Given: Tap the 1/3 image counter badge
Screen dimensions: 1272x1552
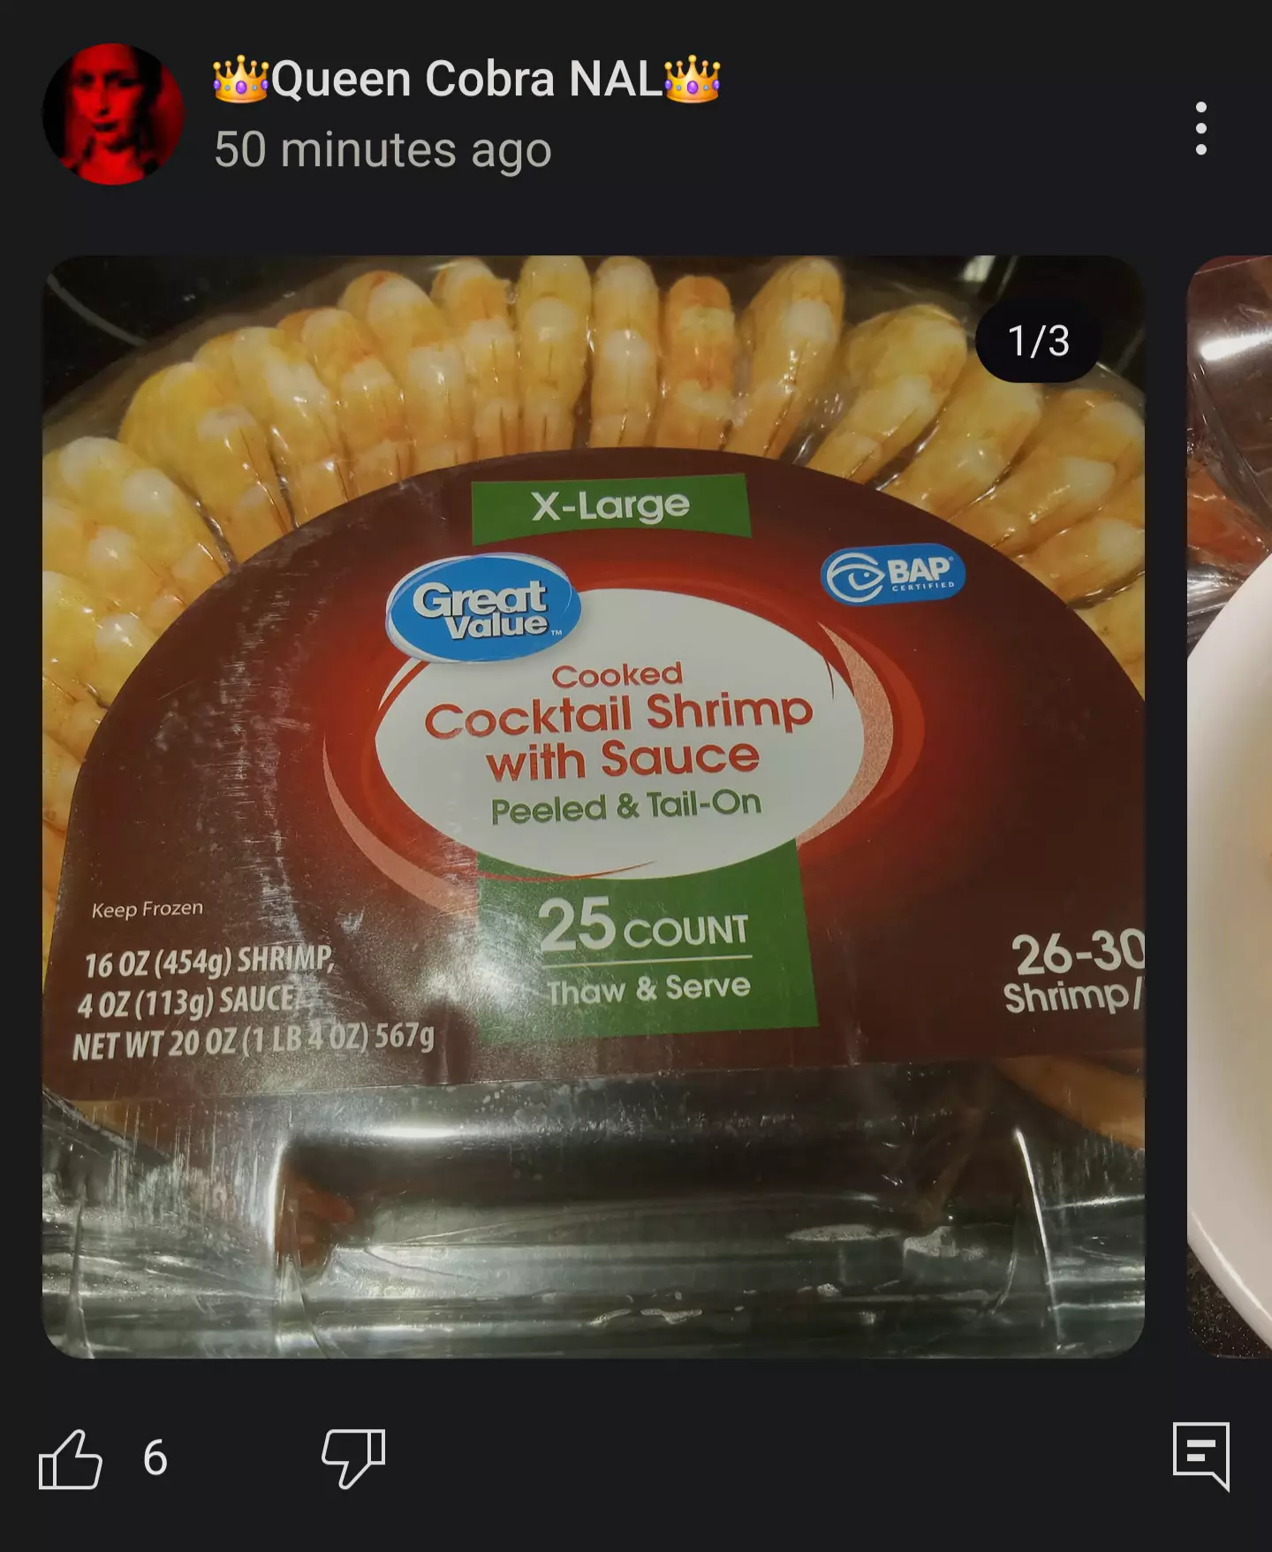Looking at the screenshot, I should point(1038,340).
